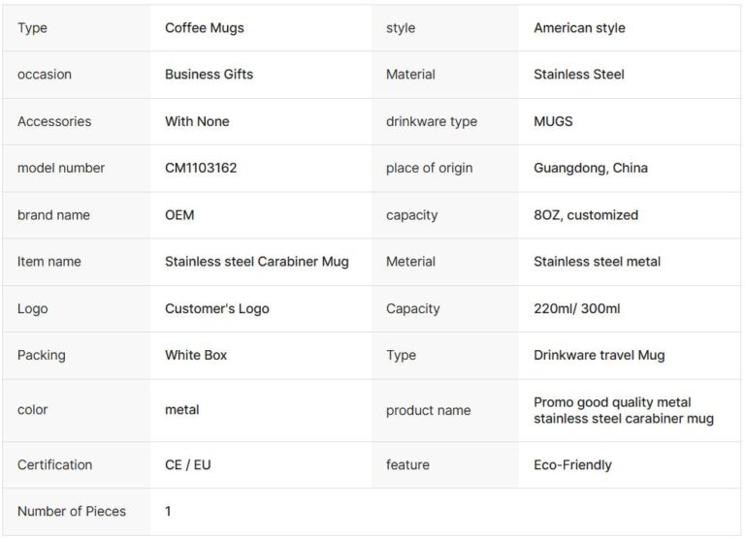
Task: Click the "CE / EU" certification value
Action: [x=188, y=465]
